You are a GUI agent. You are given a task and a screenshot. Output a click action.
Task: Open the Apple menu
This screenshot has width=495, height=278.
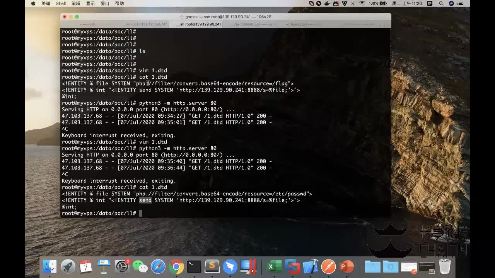click(x=33, y=3)
